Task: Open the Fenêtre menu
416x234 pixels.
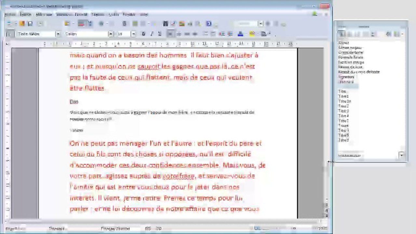Action: coord(129,14)
